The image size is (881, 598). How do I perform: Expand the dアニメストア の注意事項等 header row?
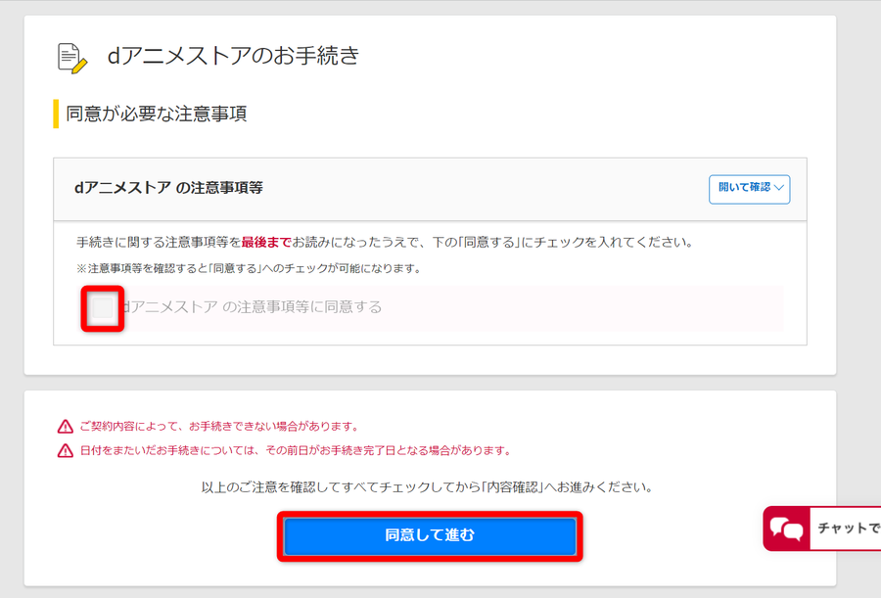430,190
